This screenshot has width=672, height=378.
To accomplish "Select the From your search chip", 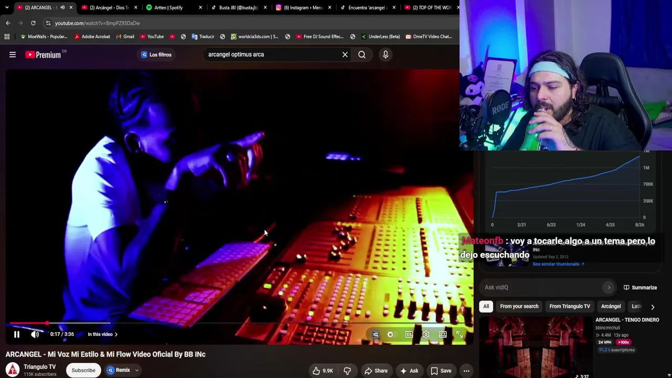I will 519,307.
